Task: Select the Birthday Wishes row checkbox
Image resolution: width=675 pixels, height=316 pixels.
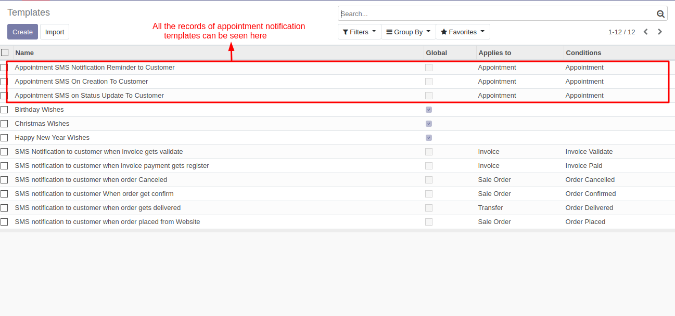Action: click(x=5, y=110)
